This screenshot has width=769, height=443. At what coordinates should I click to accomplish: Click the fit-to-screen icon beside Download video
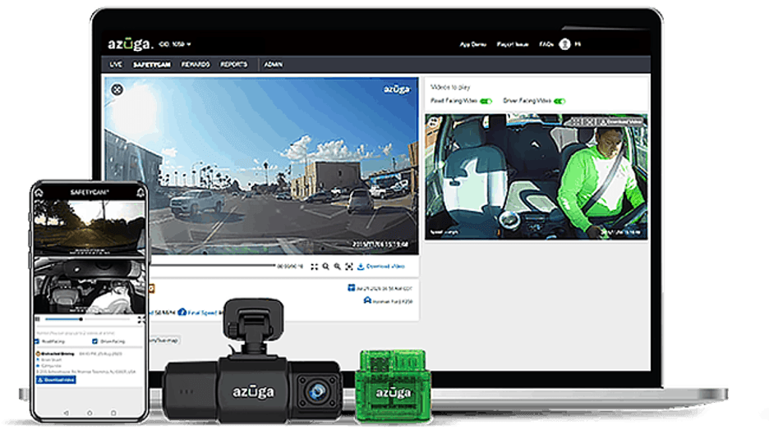click(349, 267)
